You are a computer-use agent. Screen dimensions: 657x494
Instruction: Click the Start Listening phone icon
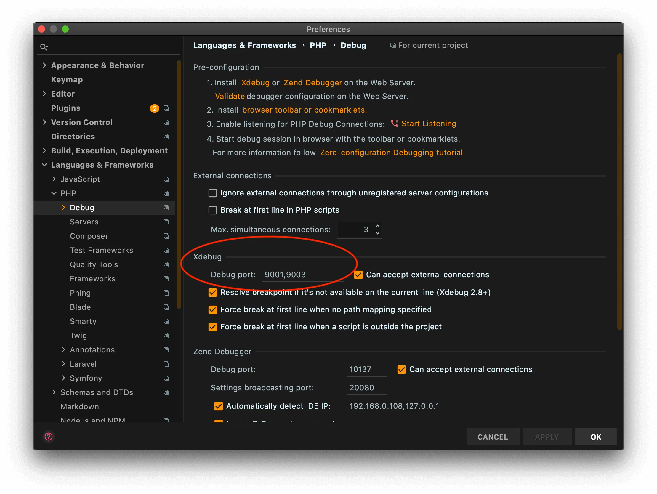(x=394, y=123)
